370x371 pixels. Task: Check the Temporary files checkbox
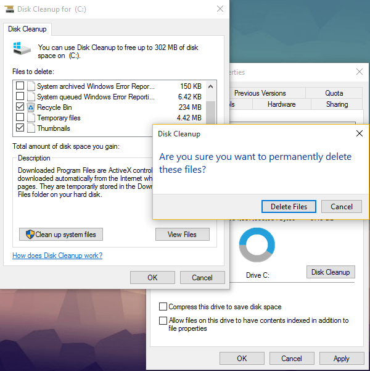click(20, 117)
